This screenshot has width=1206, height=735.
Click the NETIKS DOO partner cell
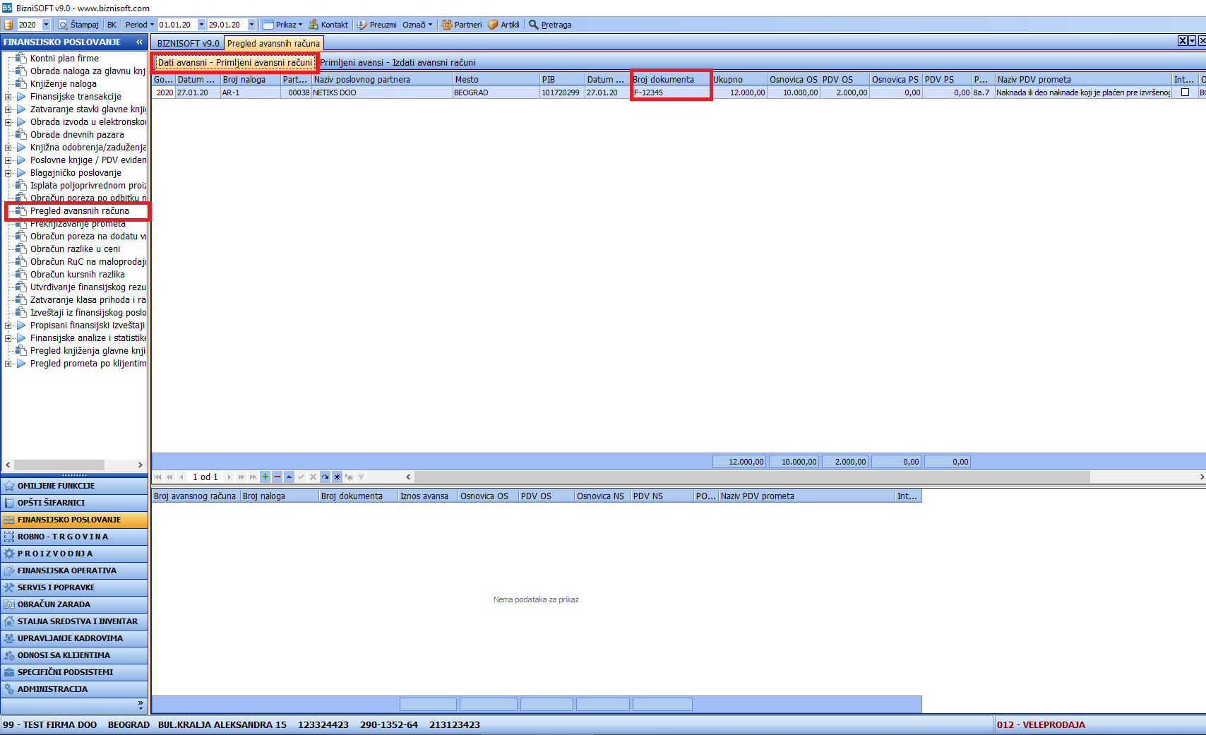pyautogui.click(x=381, y=92)
